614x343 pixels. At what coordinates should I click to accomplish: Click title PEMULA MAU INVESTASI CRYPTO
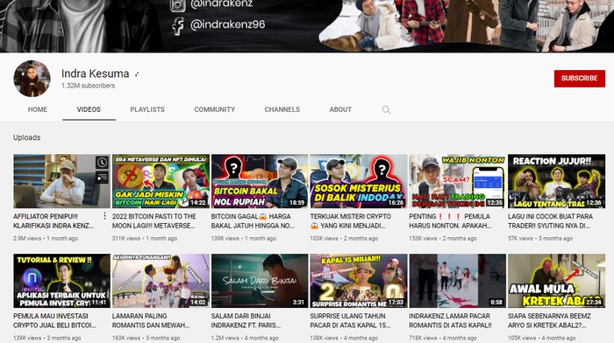pyautogui.click(x=54, y=321)
